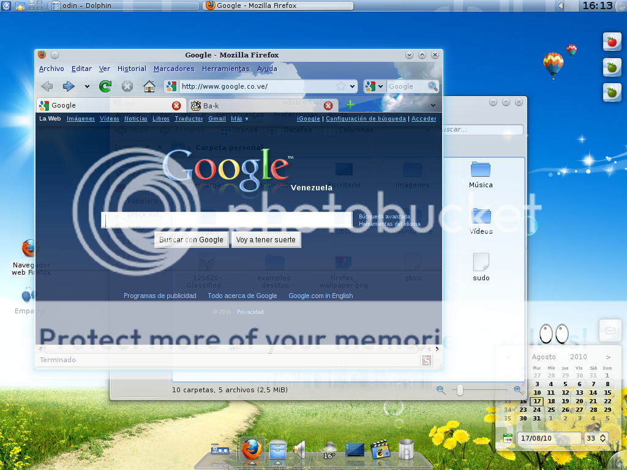Click the forward navigation arrow
Viewport: 627px width, 470px height.
click(69, 86)
